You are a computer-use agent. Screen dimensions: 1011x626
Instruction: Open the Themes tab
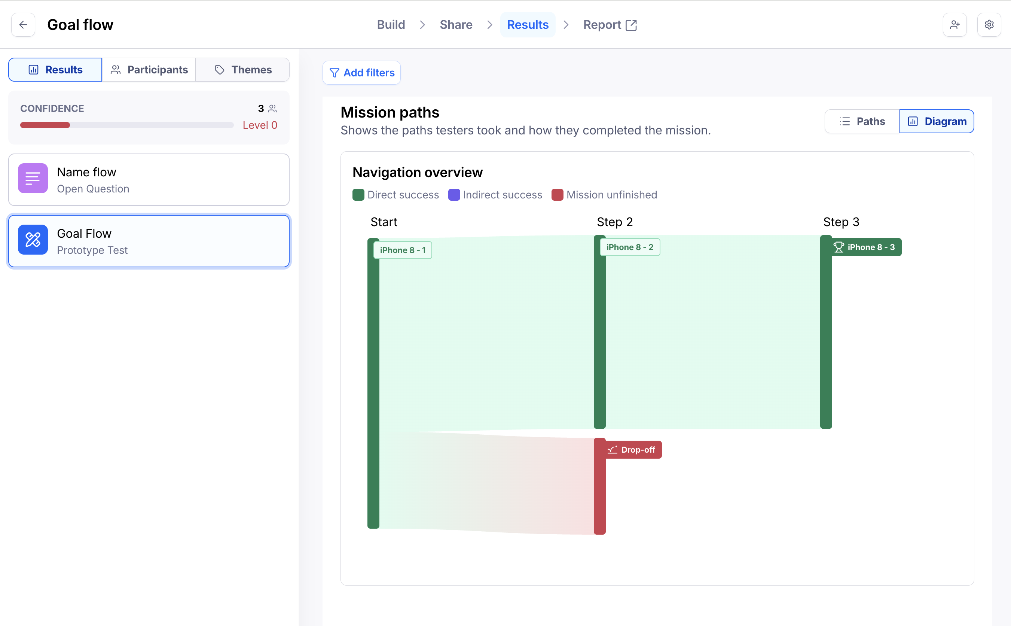pyautogui.click(x=243, y=70)
